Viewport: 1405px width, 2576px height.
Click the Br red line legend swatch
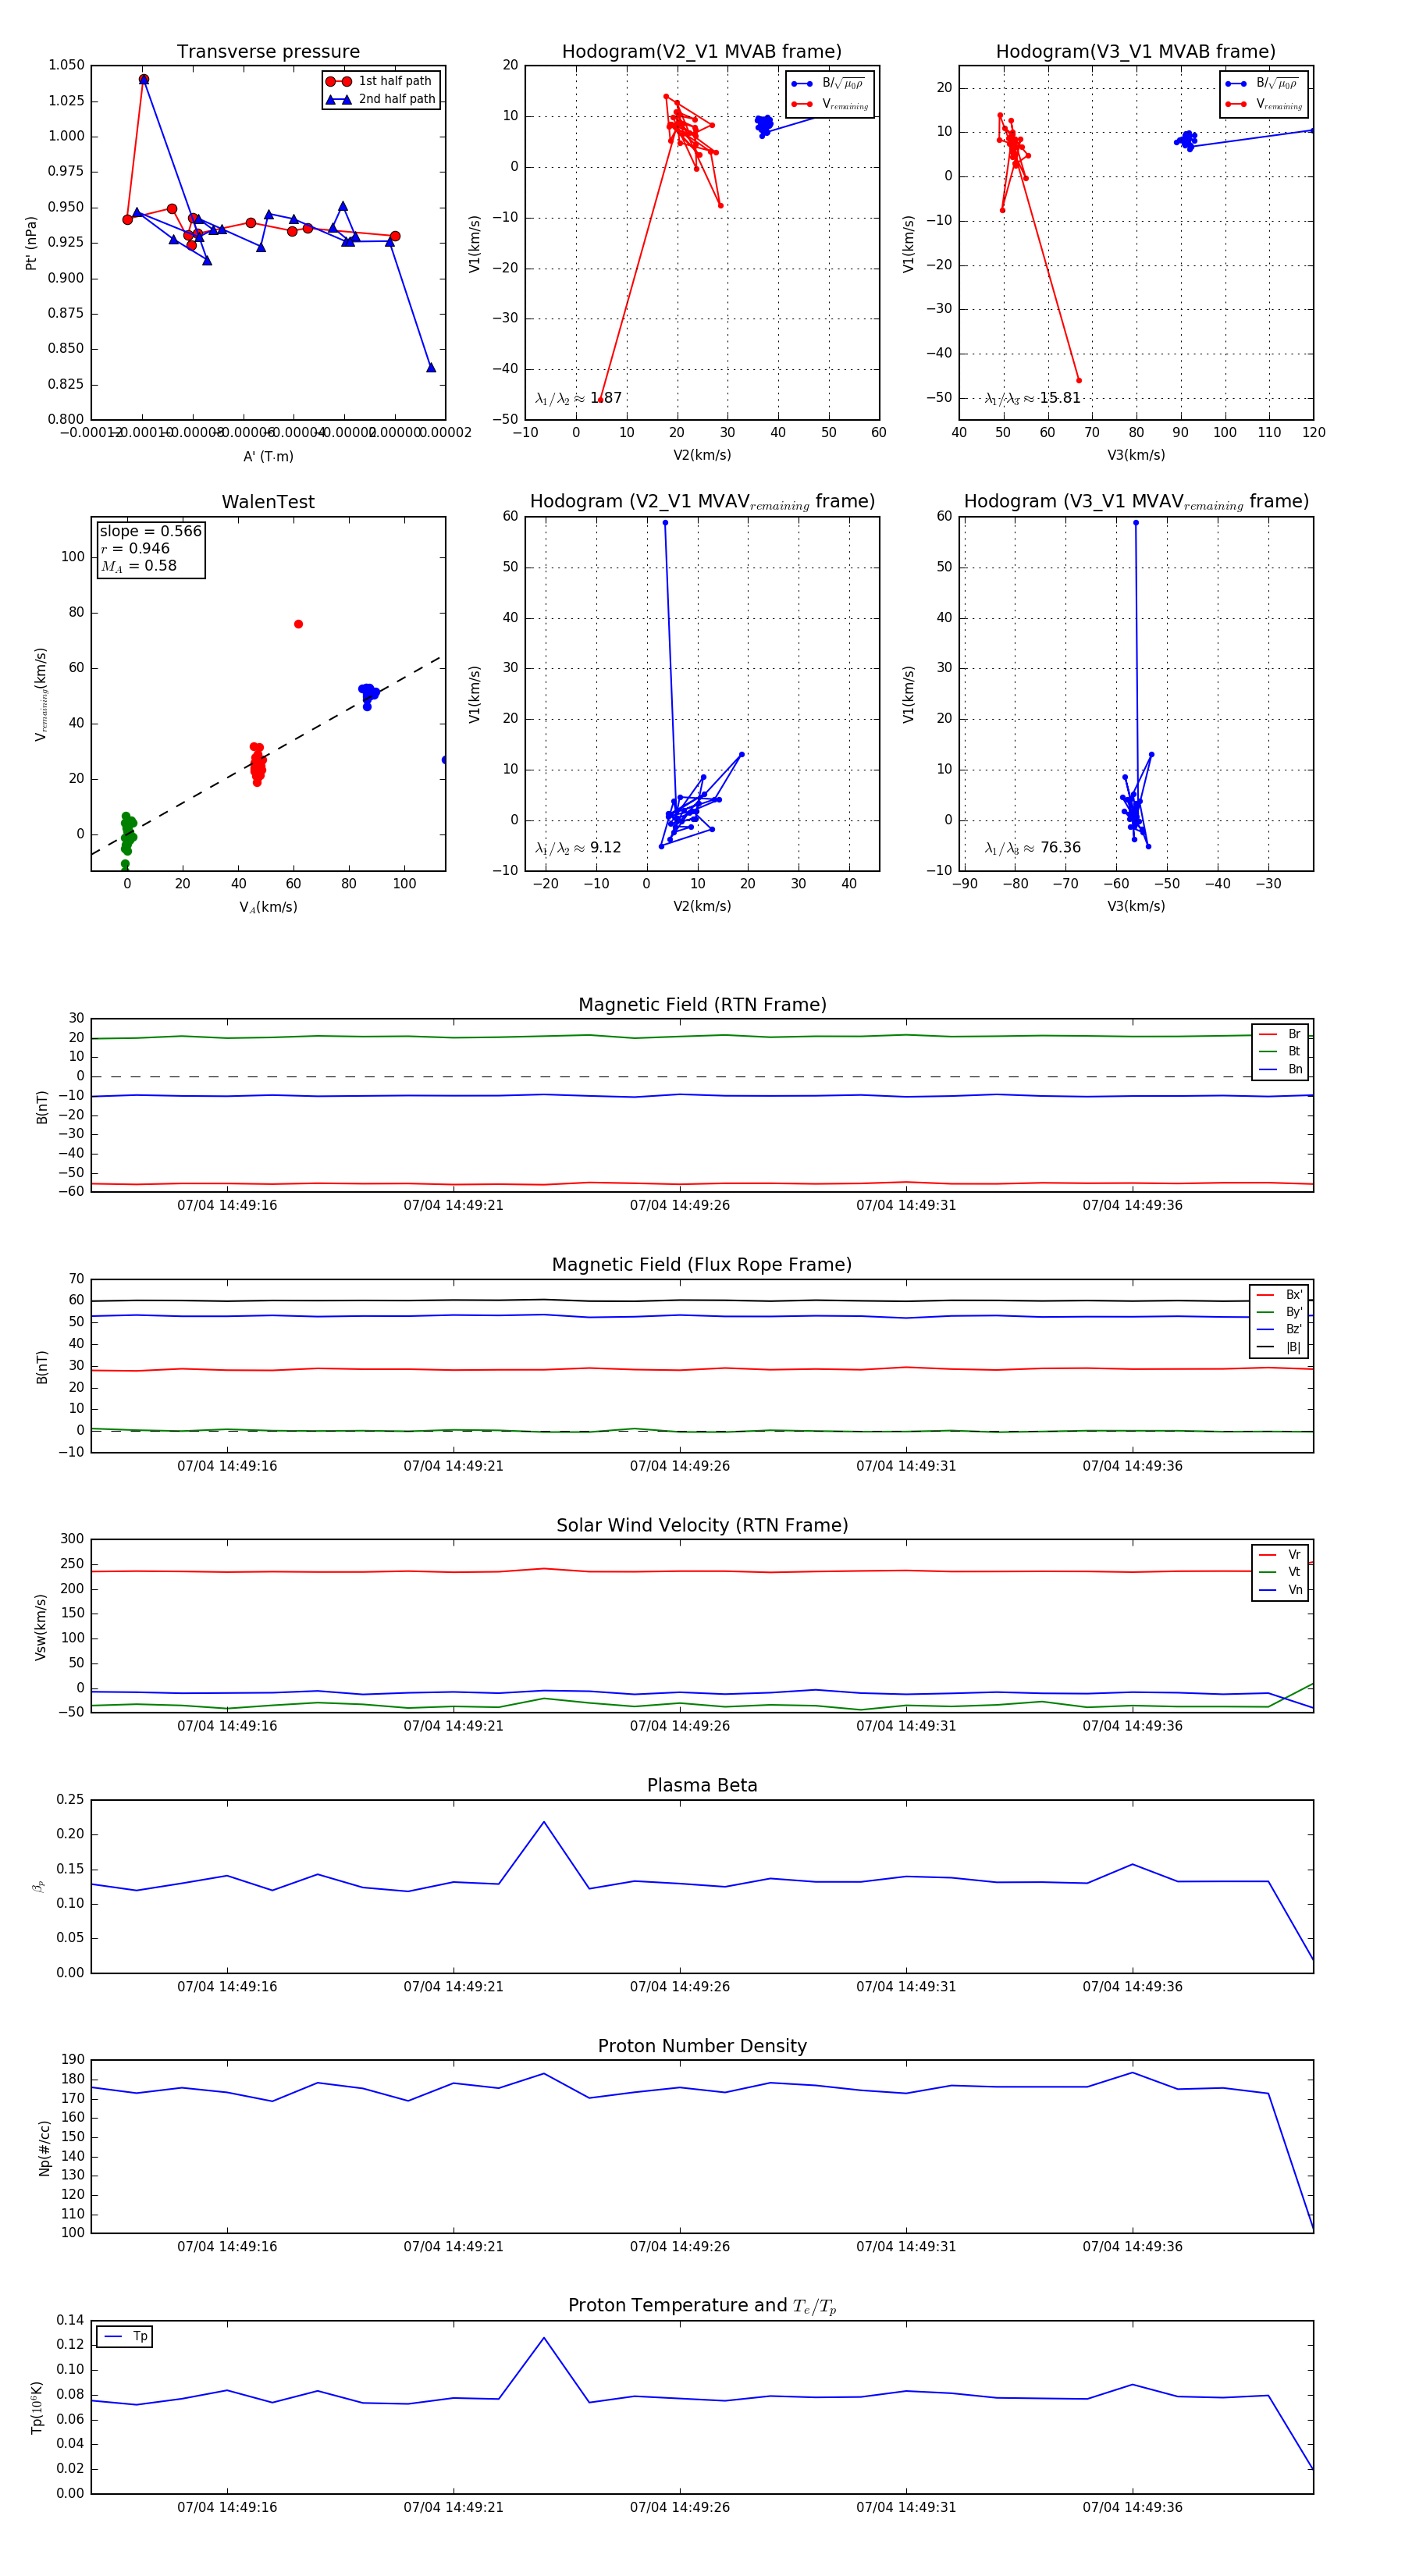pos(1267,1034)
